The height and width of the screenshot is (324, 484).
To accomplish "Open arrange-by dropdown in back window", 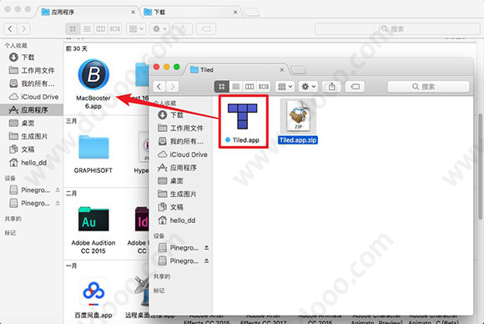I will pos(136,28).
